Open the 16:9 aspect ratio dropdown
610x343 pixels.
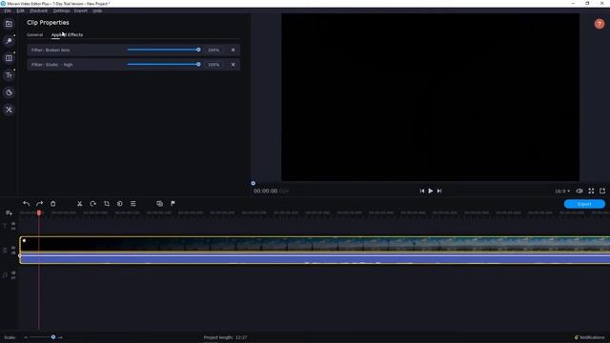coord(562,191)
